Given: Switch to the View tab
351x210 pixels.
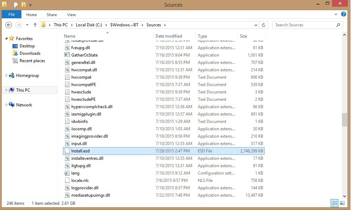Looking at the screenshot, I should [71, 15].
